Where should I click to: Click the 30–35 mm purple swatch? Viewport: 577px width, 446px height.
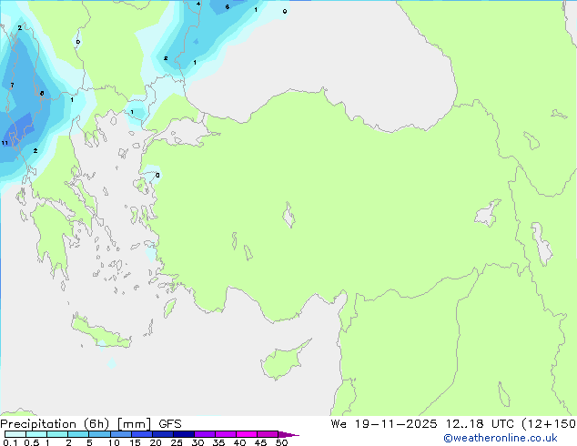coord(204,434)
